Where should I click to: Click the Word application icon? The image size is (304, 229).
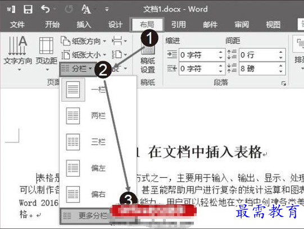tap(11, 9)
